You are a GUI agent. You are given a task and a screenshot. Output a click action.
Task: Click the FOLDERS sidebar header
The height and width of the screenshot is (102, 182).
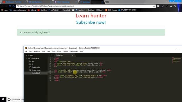pos(30,56)
